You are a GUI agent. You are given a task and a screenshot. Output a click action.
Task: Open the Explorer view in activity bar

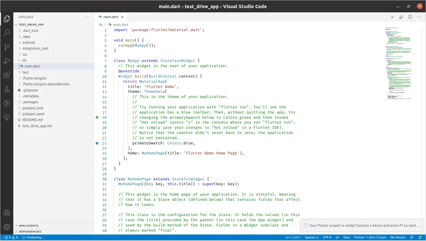6,19
